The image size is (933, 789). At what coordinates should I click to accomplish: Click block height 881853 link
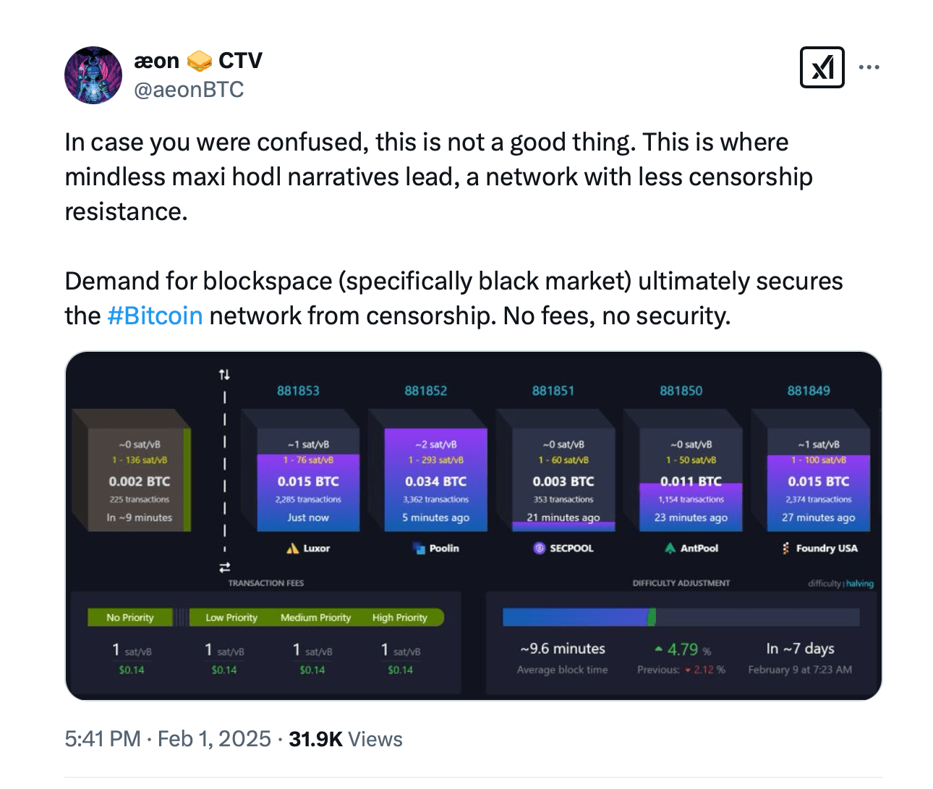[x=298, y=391]
